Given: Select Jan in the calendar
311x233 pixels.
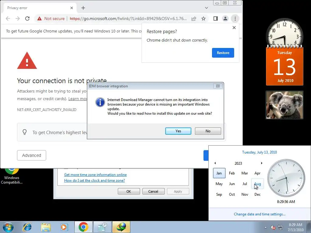Looking at the screenshot, I should click(x=219, y=173).
